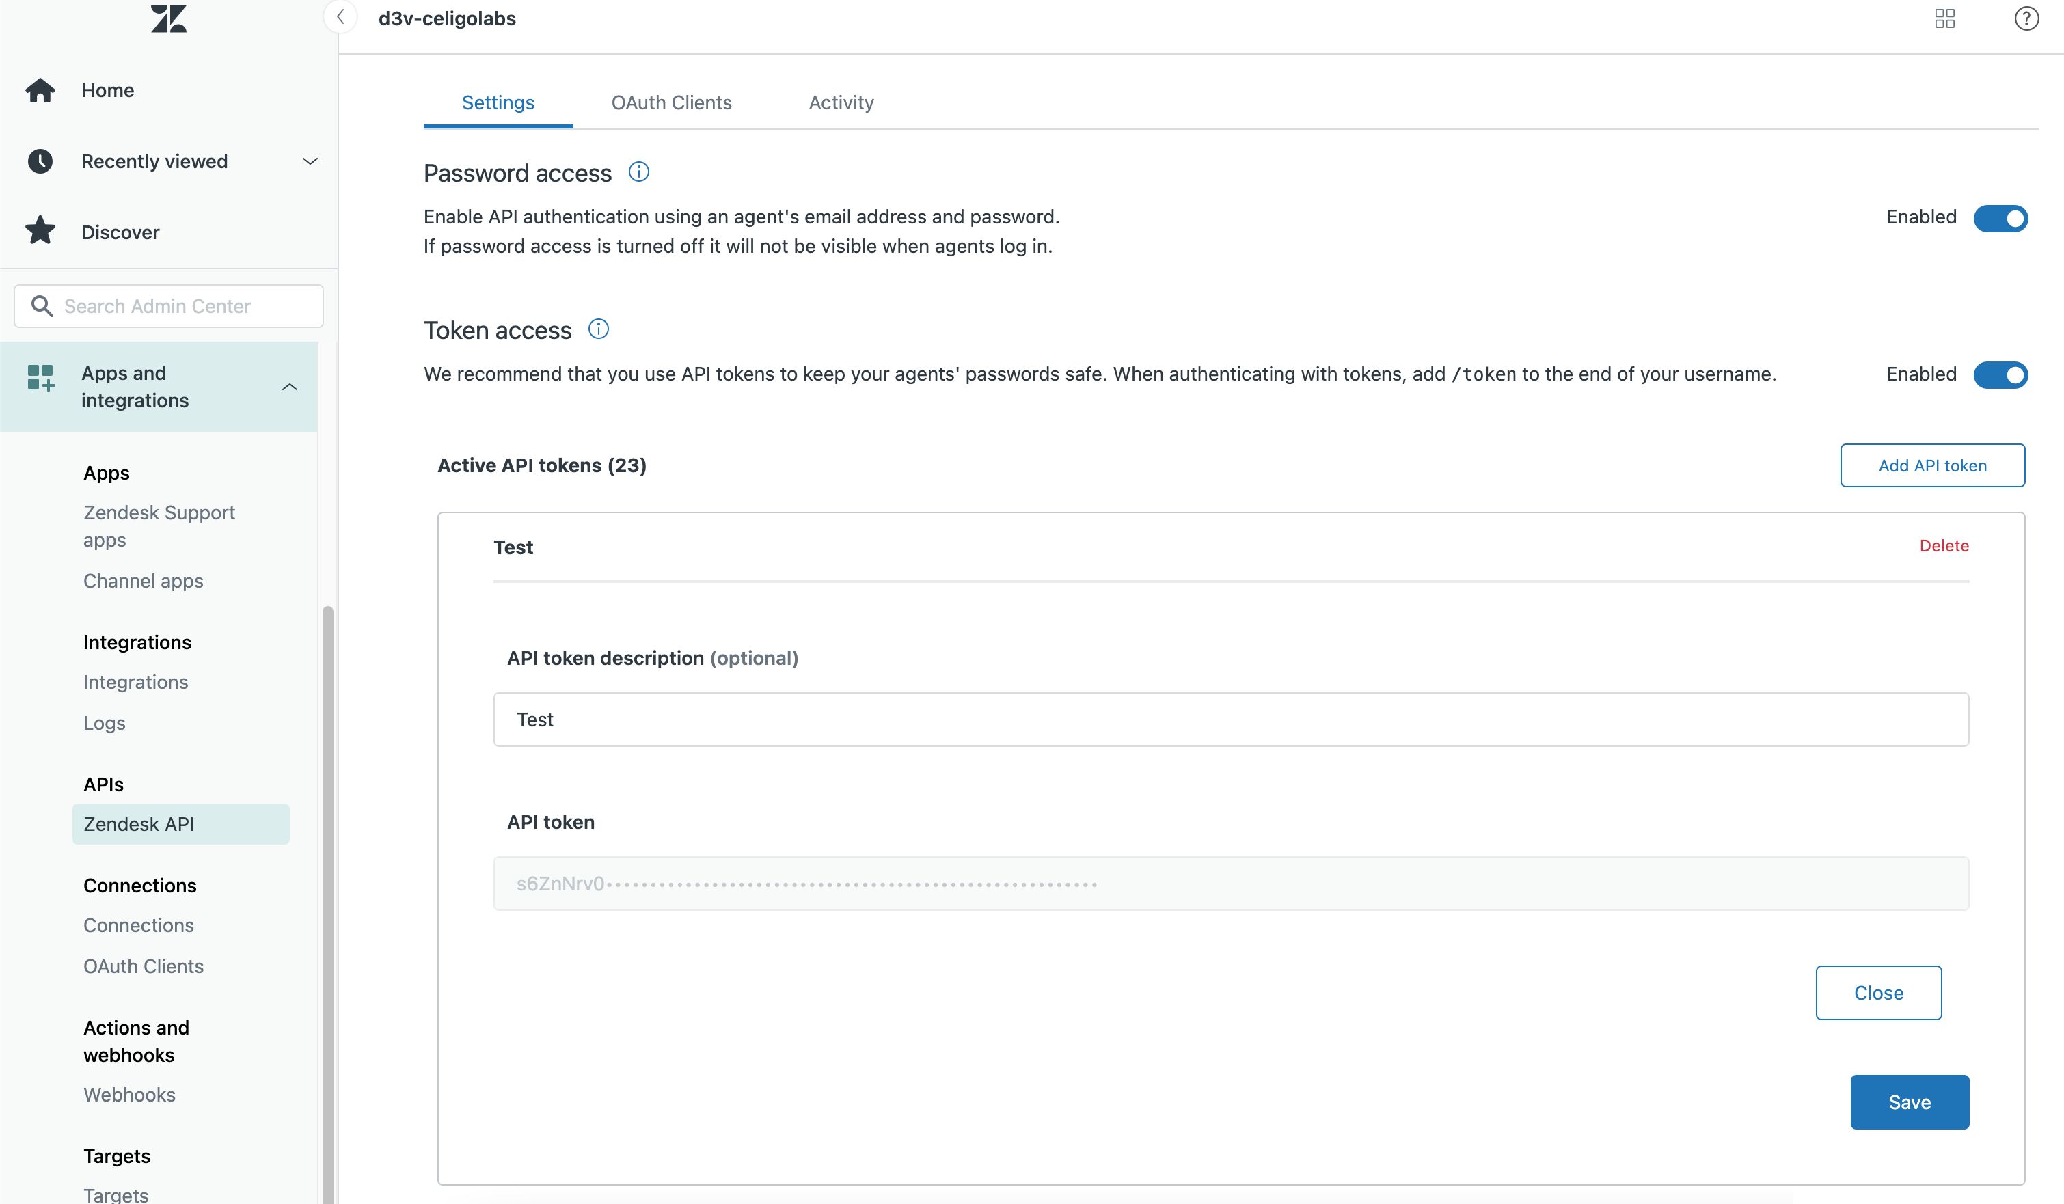
Task: Click the 'd3v-celigolabs' account name
Action: pos(447,18)
